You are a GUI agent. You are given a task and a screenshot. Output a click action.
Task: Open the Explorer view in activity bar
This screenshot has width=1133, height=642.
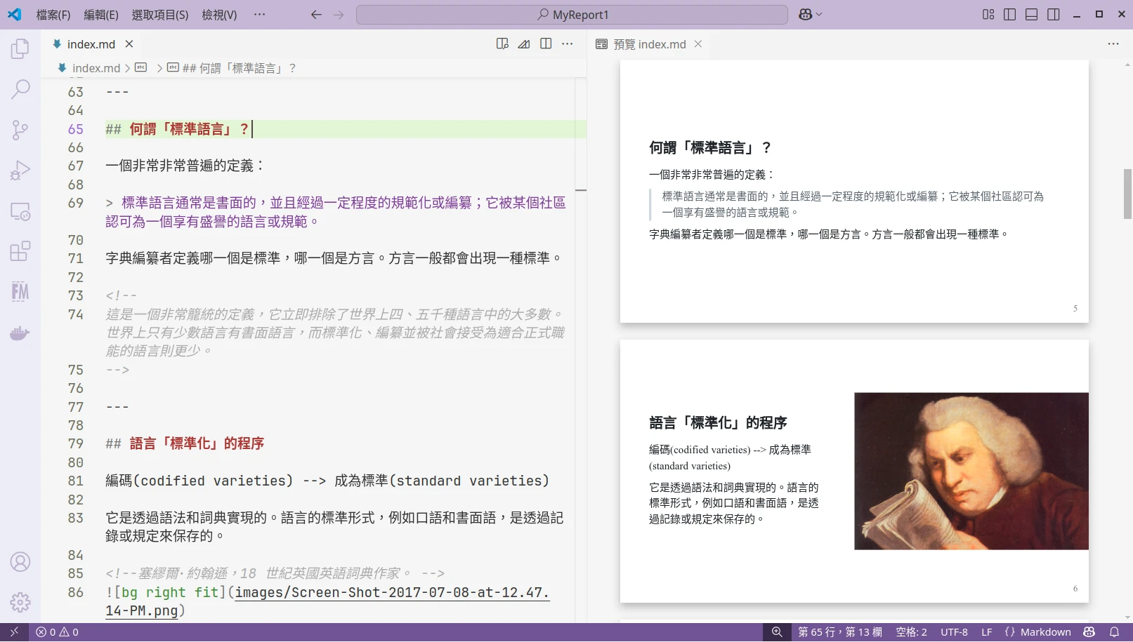pyautogui.click(x=20, y=49)
